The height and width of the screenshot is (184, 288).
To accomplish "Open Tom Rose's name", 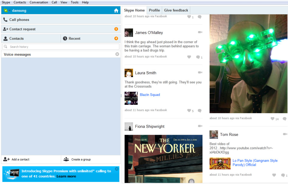I will tap(229, 135).
